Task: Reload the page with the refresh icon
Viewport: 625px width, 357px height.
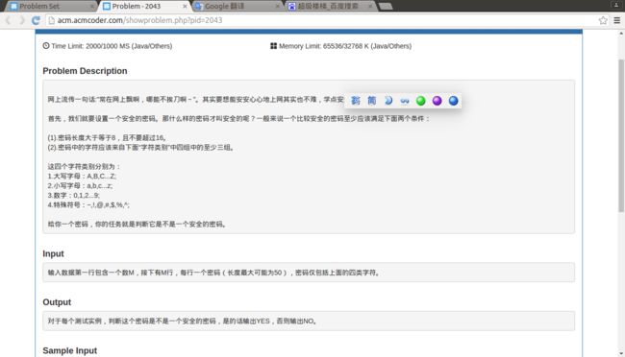Action: point(36,20)
